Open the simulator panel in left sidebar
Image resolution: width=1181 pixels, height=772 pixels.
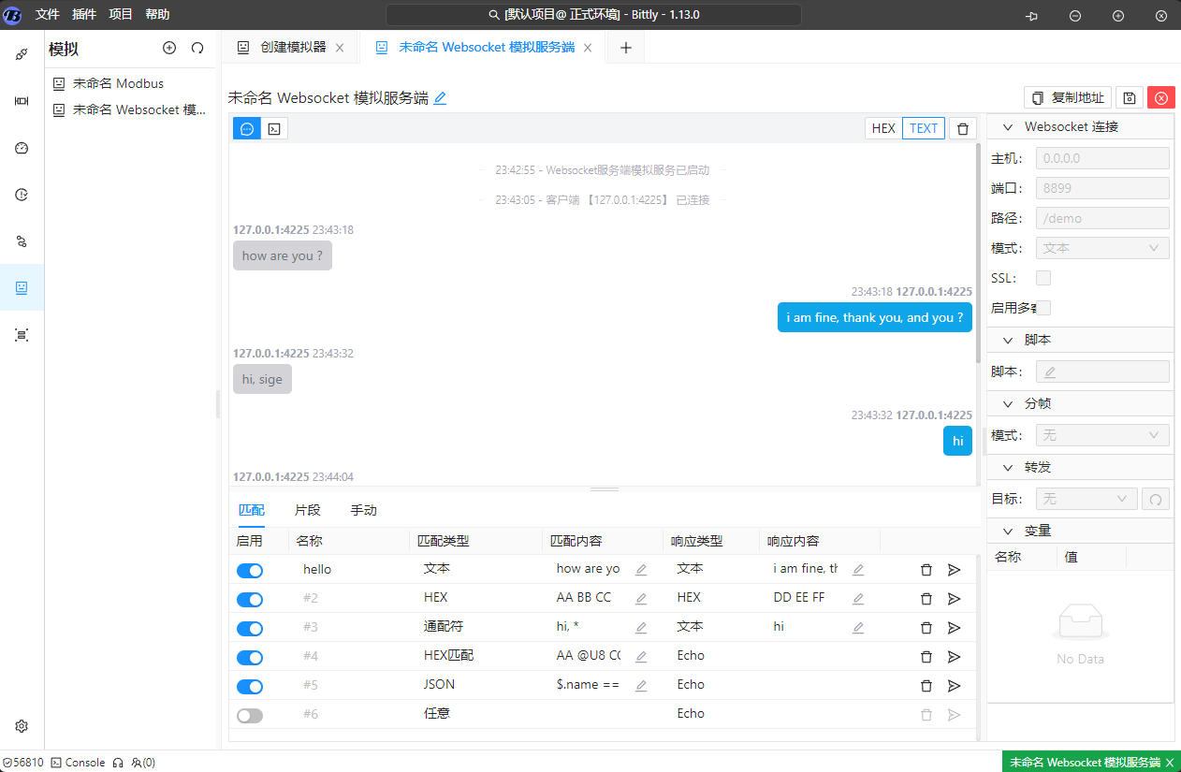tap(21, 287)
